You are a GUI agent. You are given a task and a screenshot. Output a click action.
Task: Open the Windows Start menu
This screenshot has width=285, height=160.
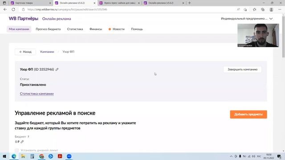pos(4,156)
